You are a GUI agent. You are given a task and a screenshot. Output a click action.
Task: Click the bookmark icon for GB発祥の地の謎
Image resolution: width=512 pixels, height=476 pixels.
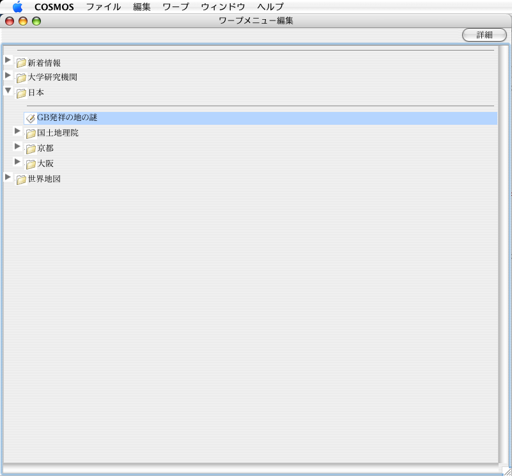(30, 118)
